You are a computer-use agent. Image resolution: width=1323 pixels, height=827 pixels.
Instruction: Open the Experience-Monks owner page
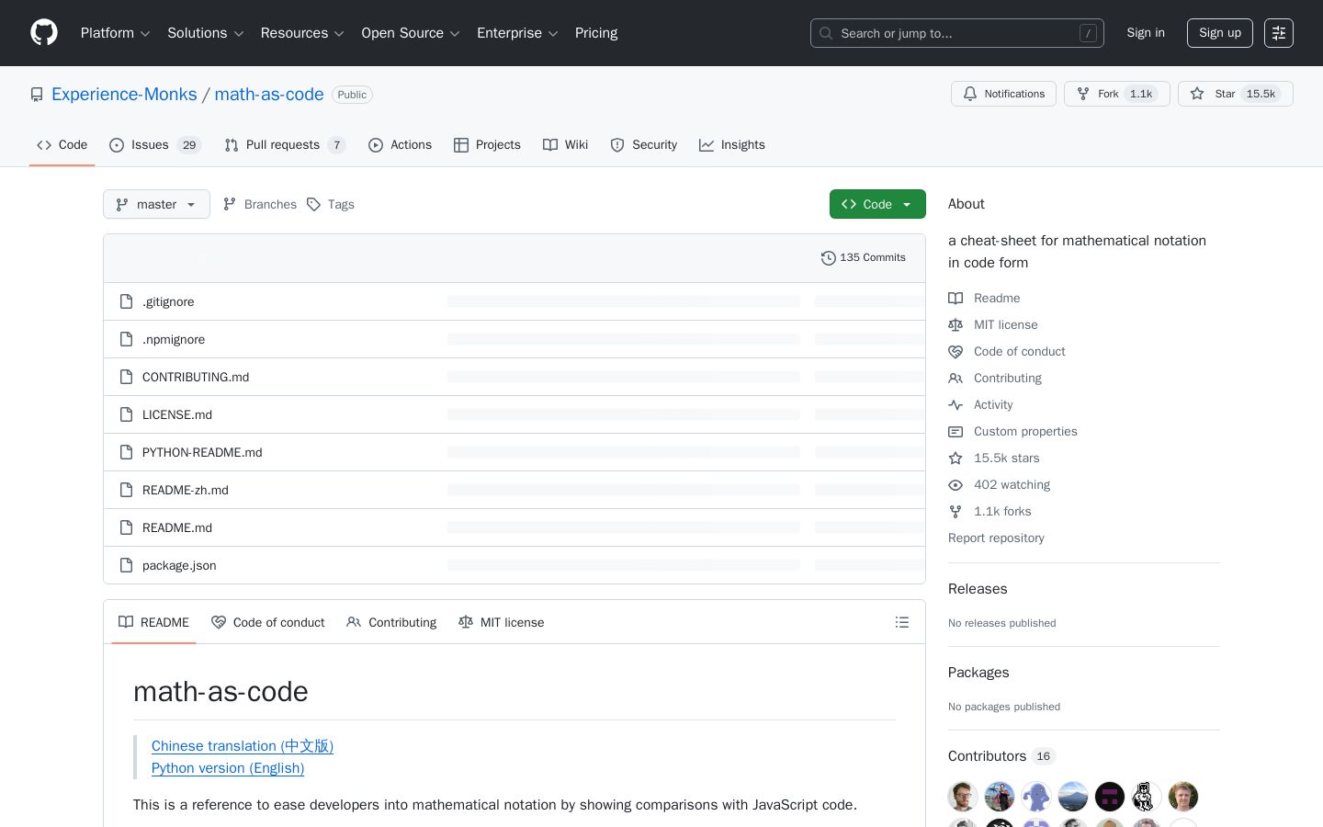124,95
